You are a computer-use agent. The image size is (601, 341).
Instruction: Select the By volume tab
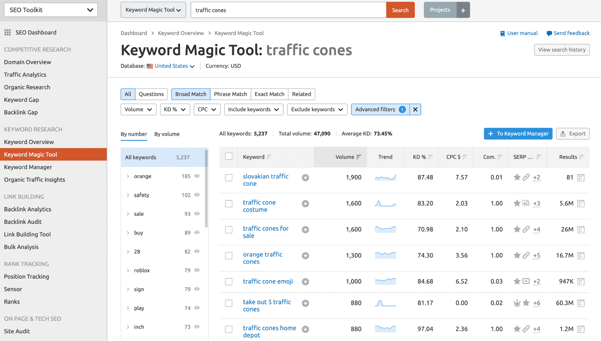pyautogui.click(x=167, y=134)
